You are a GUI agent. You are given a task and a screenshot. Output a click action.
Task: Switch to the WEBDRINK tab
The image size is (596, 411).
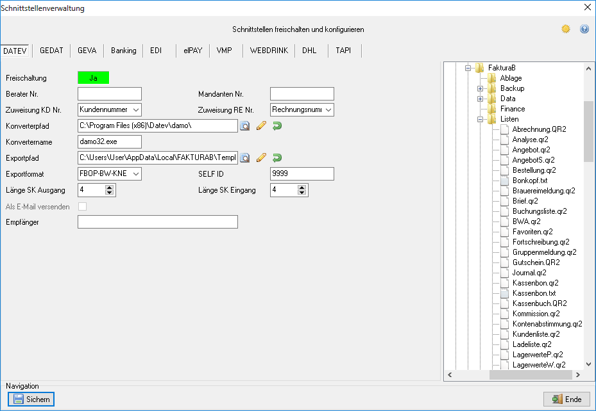pyautogui.click(x=269, y=51)
